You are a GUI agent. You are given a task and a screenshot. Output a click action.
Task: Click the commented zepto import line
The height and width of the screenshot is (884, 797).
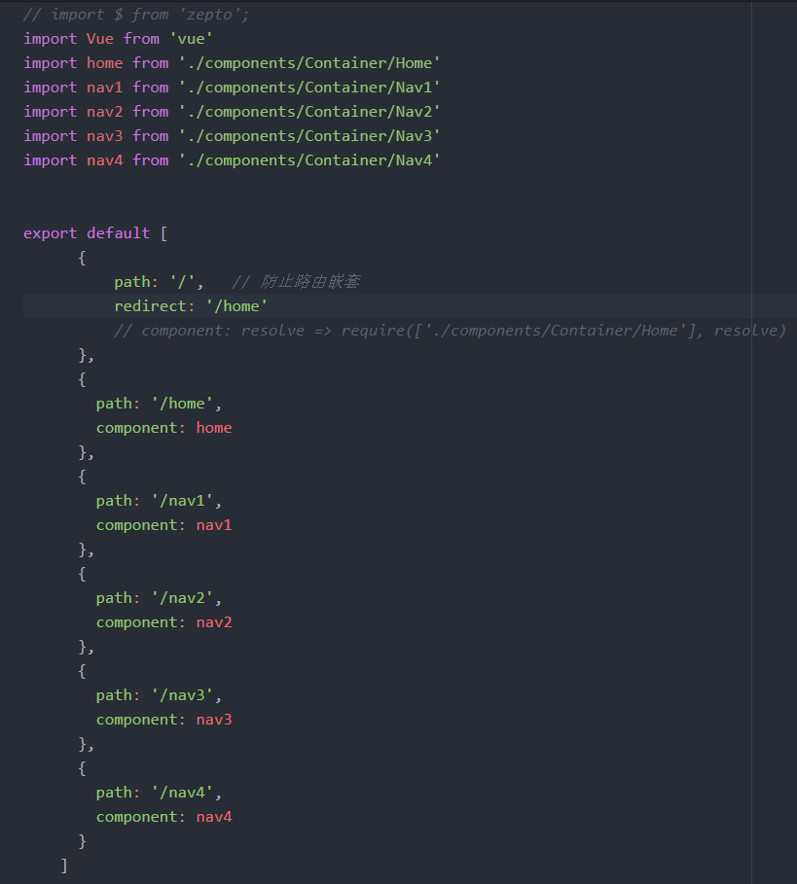pos(136,15)
